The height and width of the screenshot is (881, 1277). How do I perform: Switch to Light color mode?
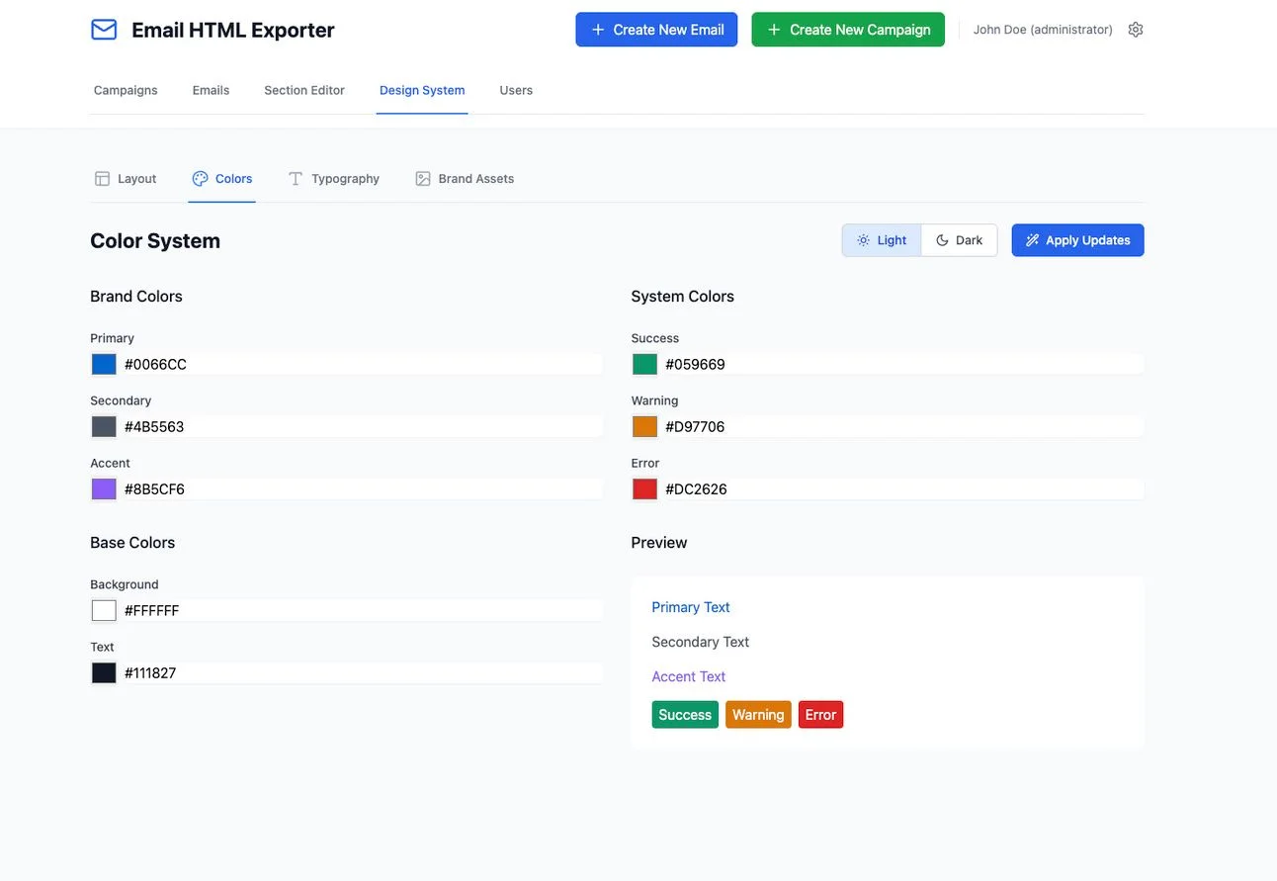pos(882,240)
